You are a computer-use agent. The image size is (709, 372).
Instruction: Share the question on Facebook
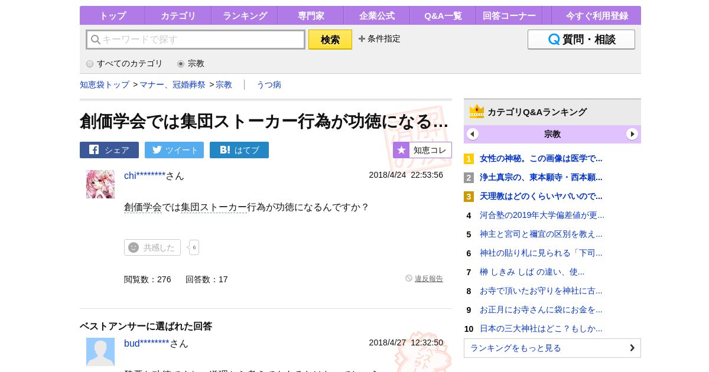[109, 150]
